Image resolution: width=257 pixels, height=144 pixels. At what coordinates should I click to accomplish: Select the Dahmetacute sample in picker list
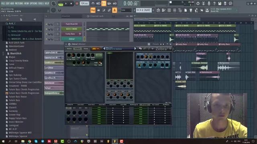[54, 83]
